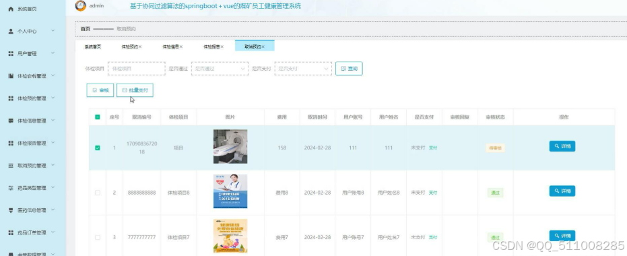The image size is (627, 256).
Task: Open 详情 for row 8888888888
Action: point(562,191)
